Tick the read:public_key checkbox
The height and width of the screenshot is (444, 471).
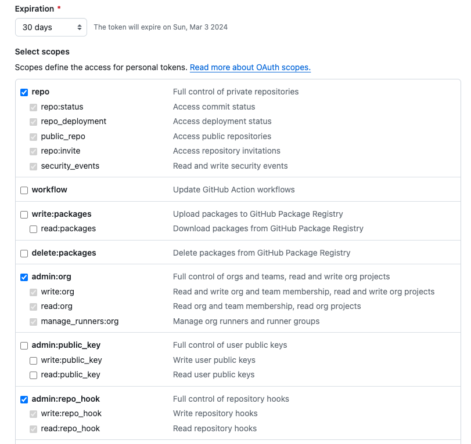point(34,375)
